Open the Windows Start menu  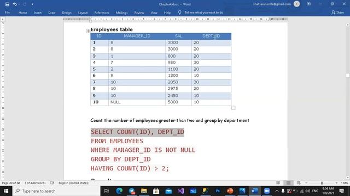coord(6,191)
